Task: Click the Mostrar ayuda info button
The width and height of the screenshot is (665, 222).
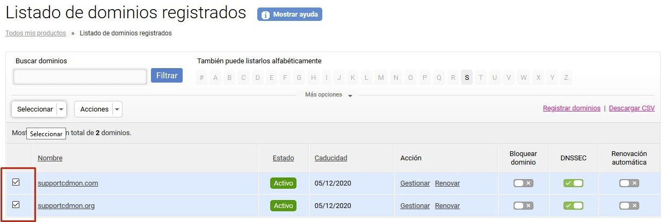Action: 290,14
